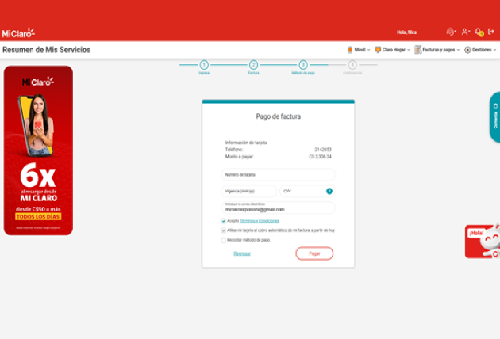Open the ¡Hola! chatbot mascot widget
The image size is (500, 339).
coord(483,242)
